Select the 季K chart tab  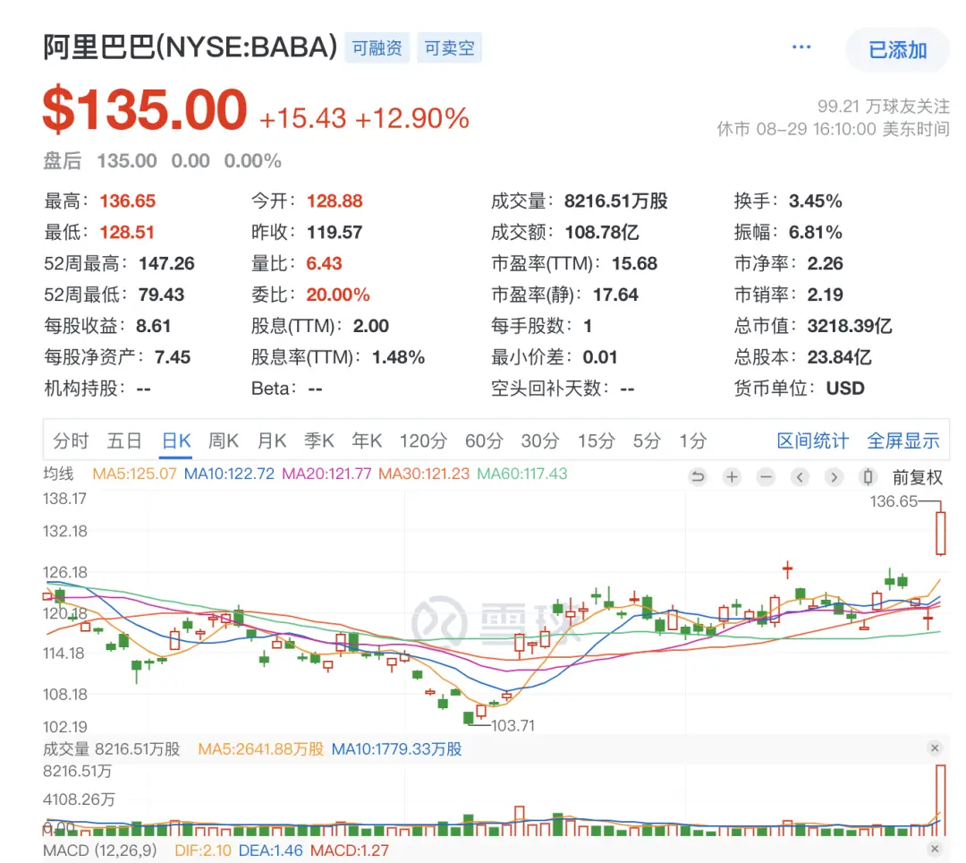[x=319, y=440]
